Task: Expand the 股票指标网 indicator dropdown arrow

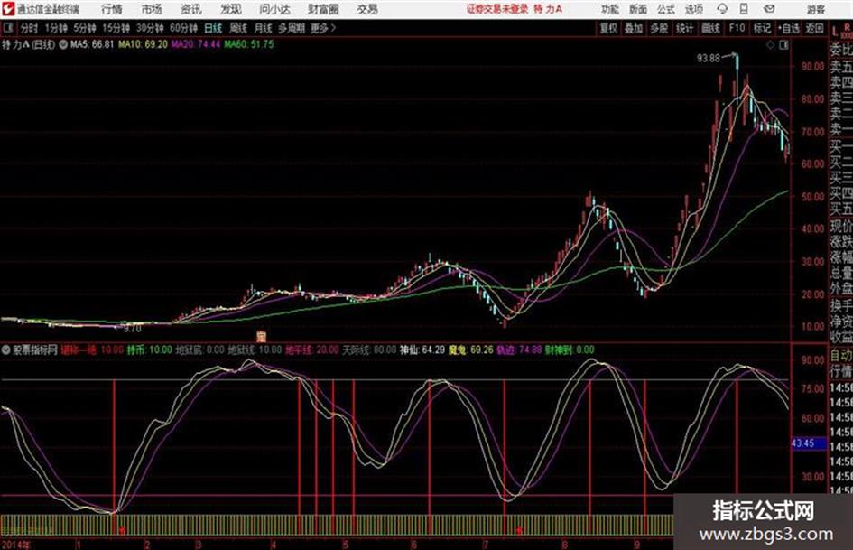Action: click(6, 350)
